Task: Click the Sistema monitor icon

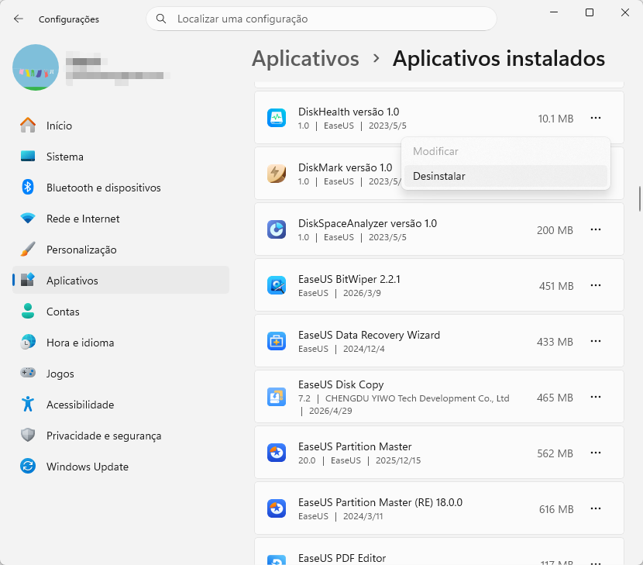Action: point(28,157)
